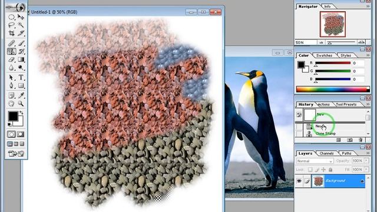Screen dimensions: 377x212
Task: Select the Clone Stamp tool in toolbox
Action: [x=11, y=51]
